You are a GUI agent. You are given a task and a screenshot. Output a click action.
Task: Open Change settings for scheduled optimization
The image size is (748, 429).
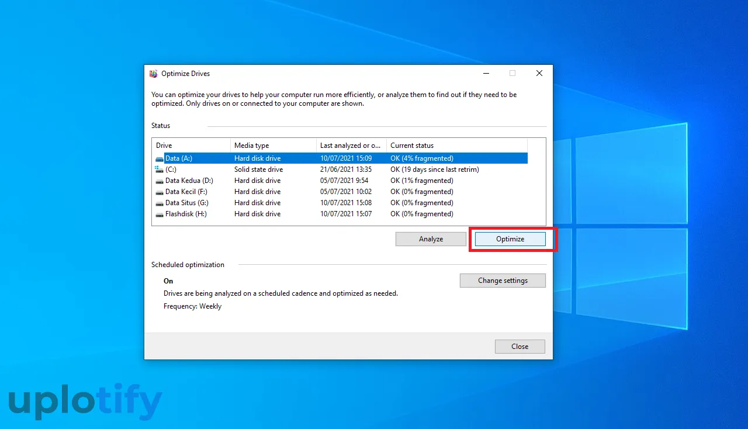503,281
